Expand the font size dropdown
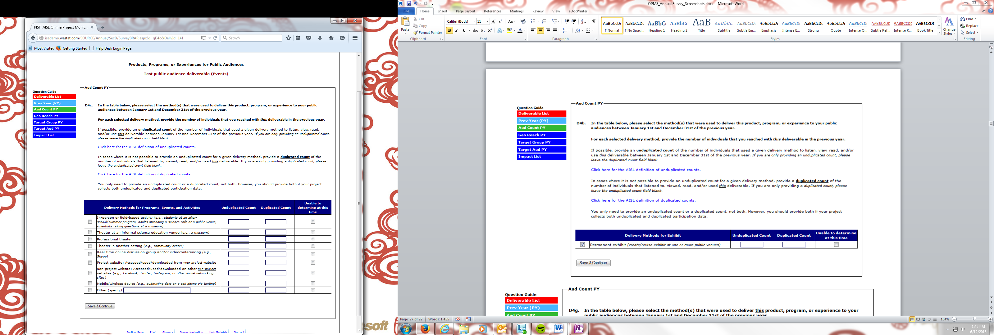The height and width of the screenshot is (335, 994). [487, 22]
